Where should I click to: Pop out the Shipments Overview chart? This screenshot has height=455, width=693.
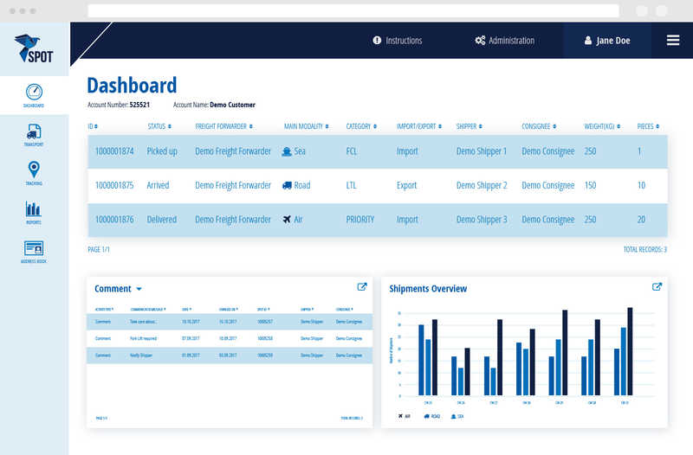pyautogui.click(x=657, y=287)
